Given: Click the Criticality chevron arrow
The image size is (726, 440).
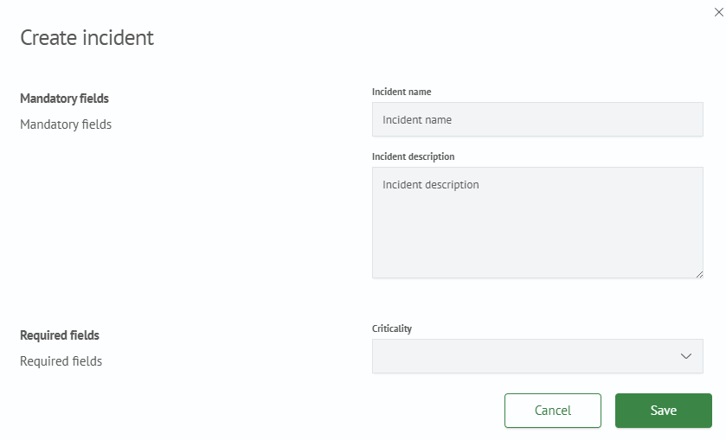Looking at the screenshot, I should point(686,356).
